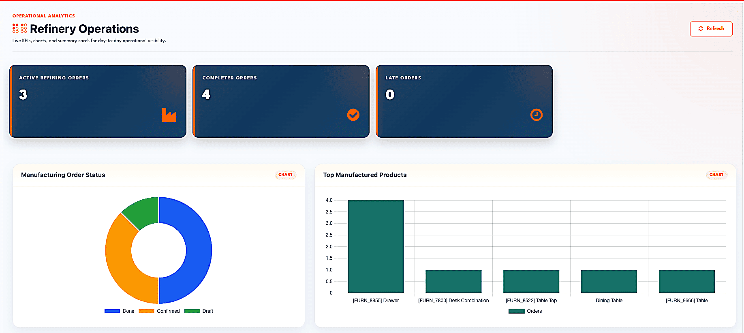Open the Completed Orders card
The image size is (744, 333).
(x=281, y=101)
